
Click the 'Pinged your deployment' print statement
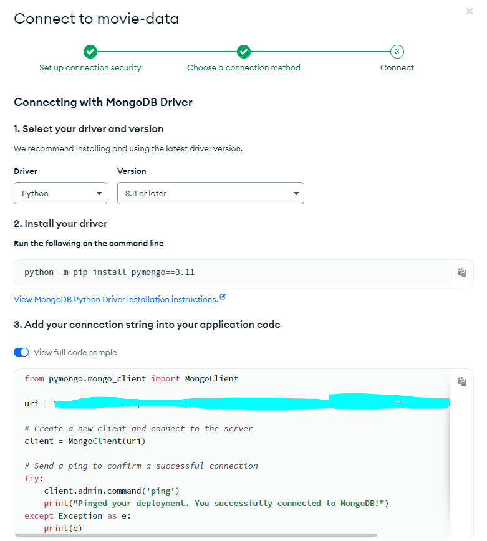[x=216, y=504]
